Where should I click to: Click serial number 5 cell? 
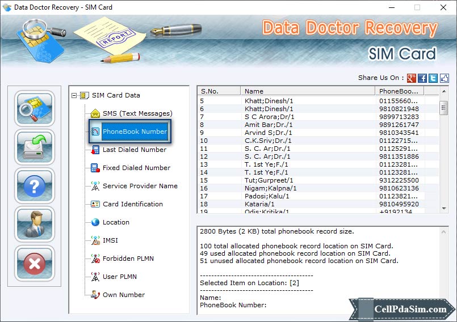pyautogui.click(x=202, y=101)
